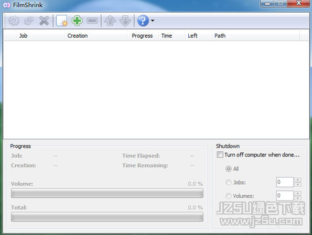Select the All radio button
The image size is (312, 235).
point(229,169)
